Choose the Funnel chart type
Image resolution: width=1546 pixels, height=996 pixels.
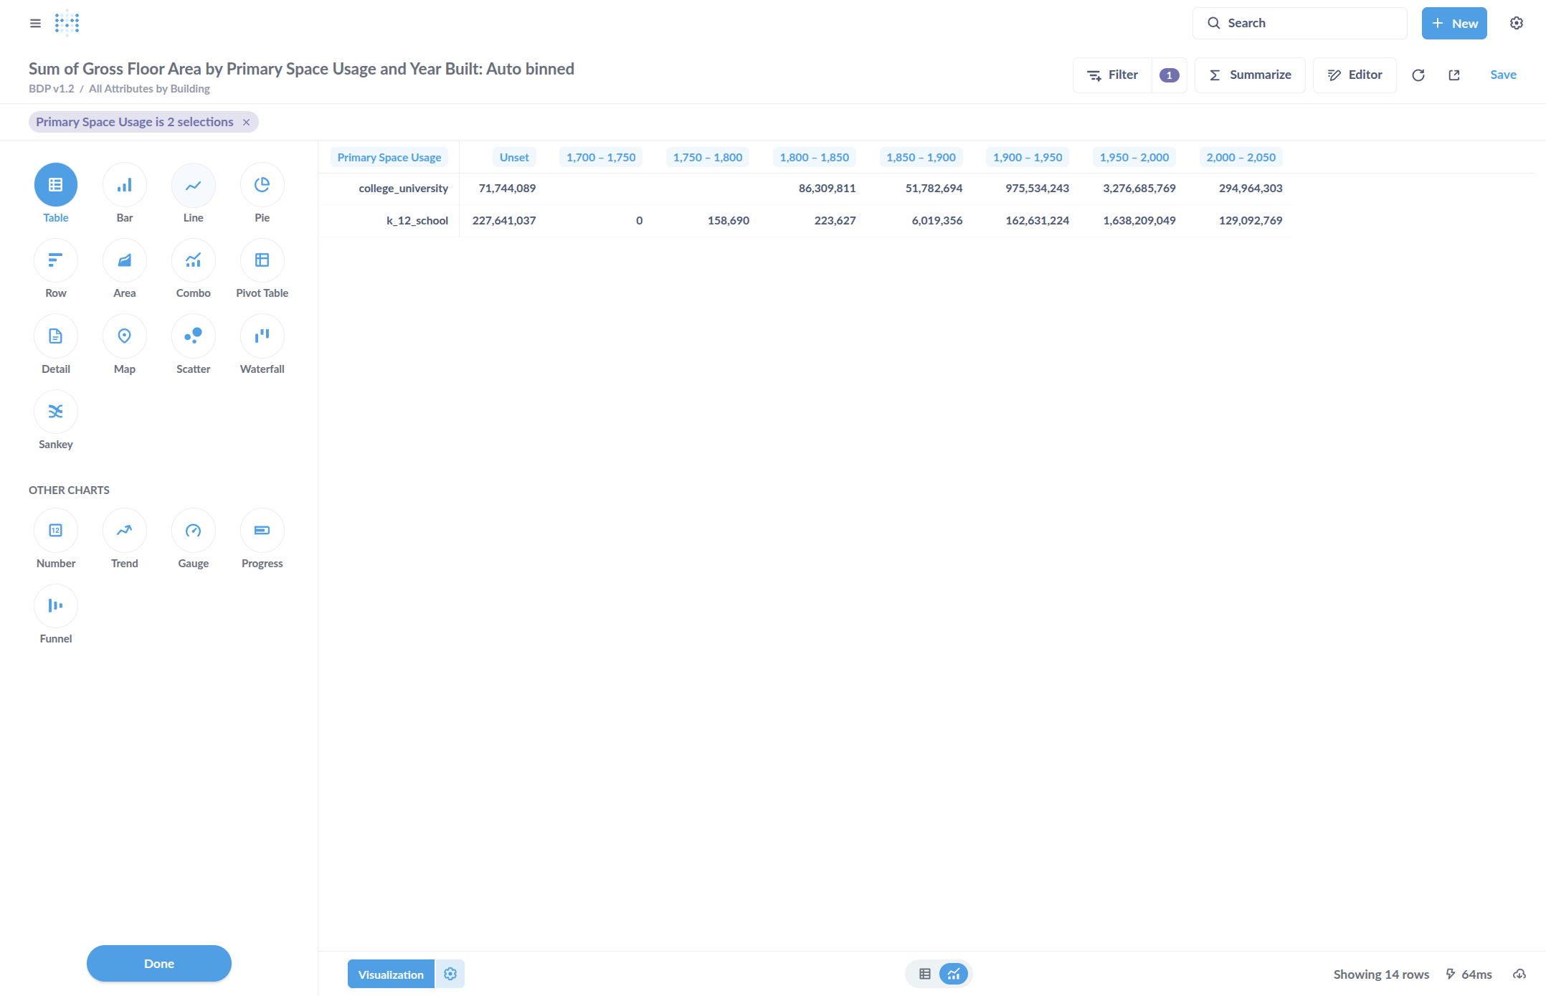56,606
